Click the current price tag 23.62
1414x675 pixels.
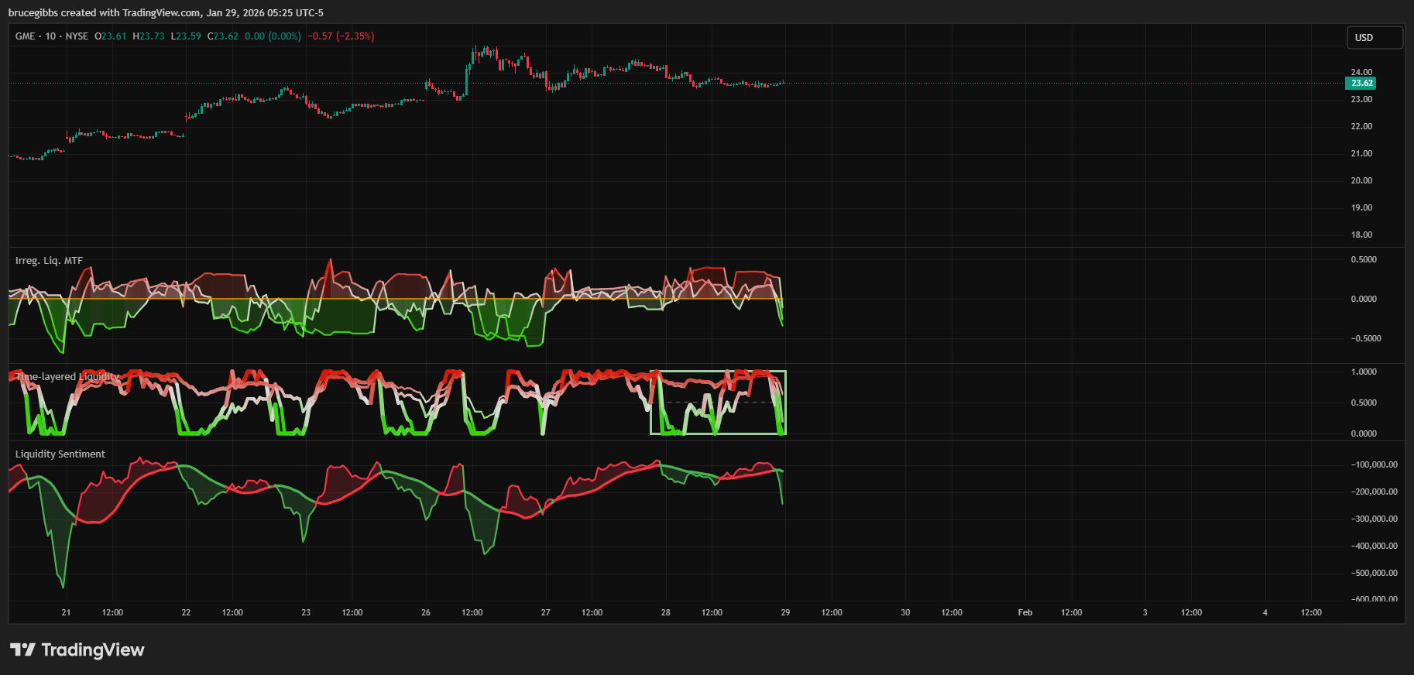tap(1361, 84)
